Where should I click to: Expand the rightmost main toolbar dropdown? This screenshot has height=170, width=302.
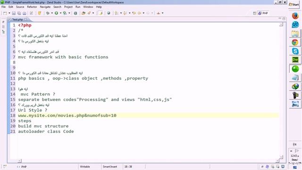point(162,13)
